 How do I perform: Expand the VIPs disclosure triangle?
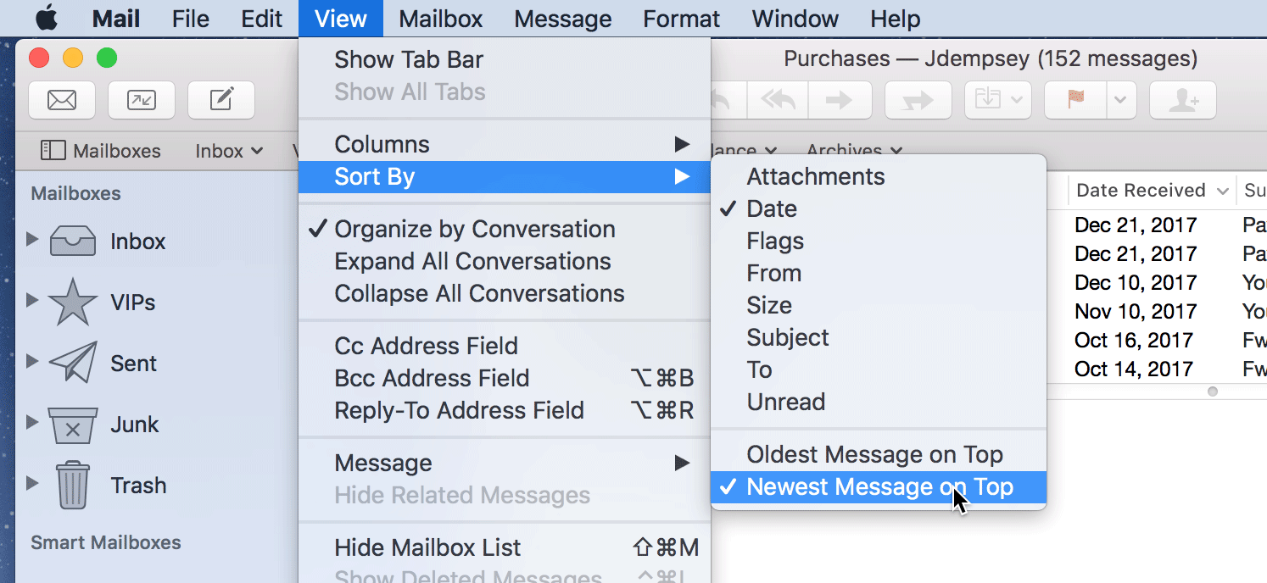[32, 300]
